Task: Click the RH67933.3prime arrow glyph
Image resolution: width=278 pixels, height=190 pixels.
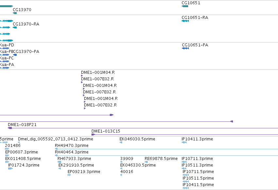Action: pyautogui.click(x=59, y=162)
